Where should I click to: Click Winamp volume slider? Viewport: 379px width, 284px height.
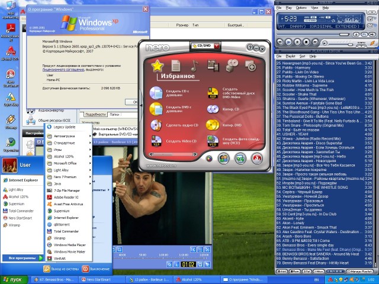pos(341,44)
